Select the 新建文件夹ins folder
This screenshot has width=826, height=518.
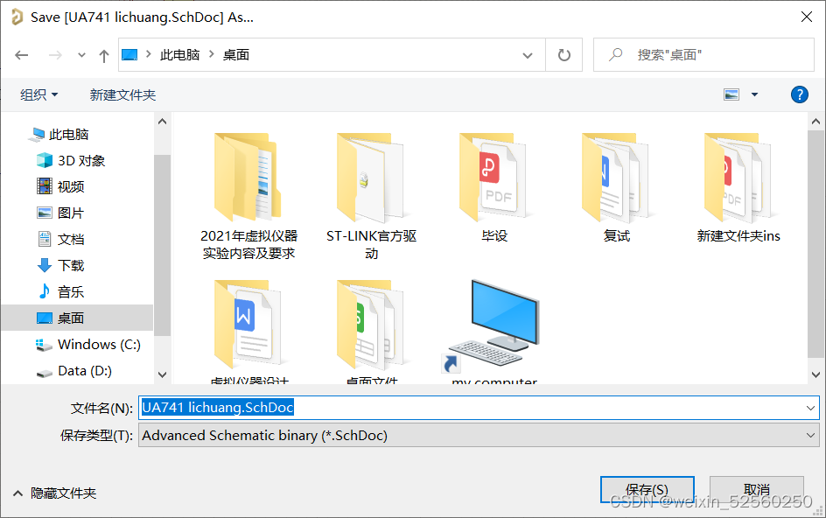pyautogui.click(x=738, y=187)
